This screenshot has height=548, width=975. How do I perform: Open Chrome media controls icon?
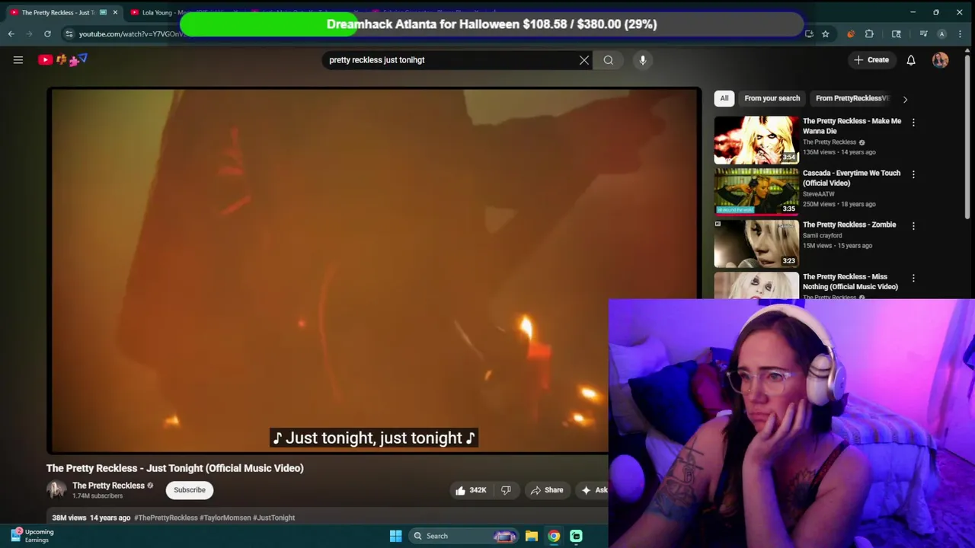923,33
